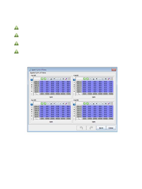Click the Cyl #1 multiply (asterisk) tool
The image size is (142, 189).
pyautogui.click(x=63, y=79)
